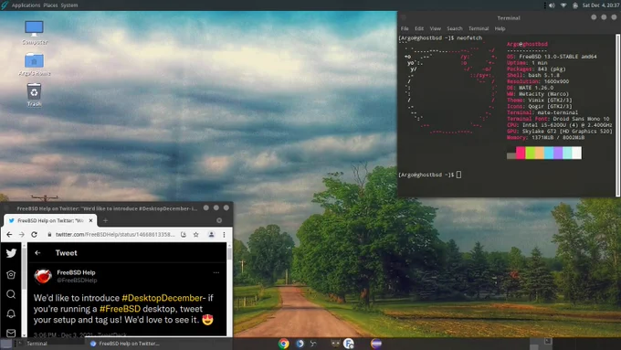Click the pink neofetch color block
The width and height of the screenshot is (621, 350).
tap(521, 153)
